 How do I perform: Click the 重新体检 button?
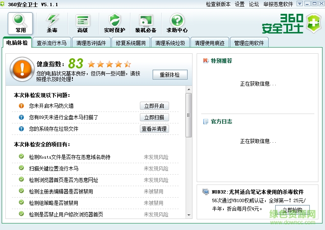(170, 75)
